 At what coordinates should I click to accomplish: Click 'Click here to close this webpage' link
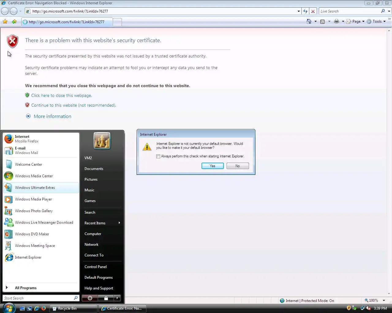click(x=62, y=95)
